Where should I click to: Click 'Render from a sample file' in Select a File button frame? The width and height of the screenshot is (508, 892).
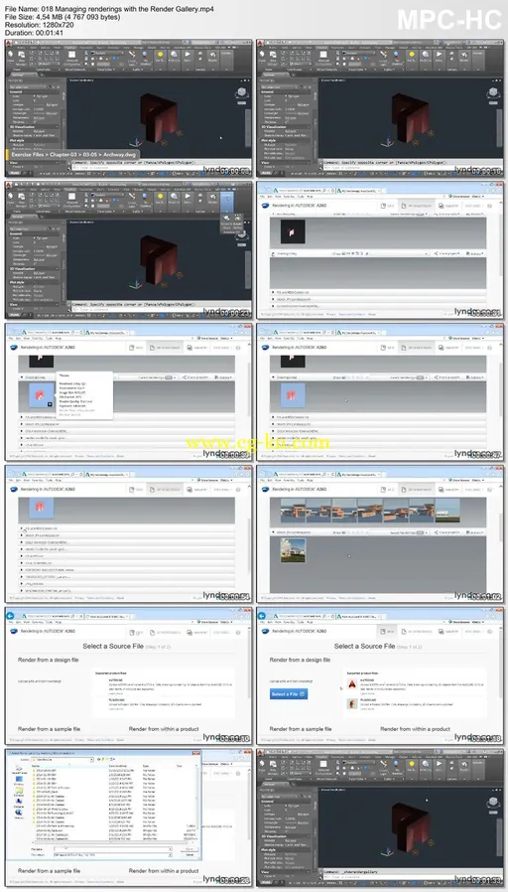tap(301, 729)
